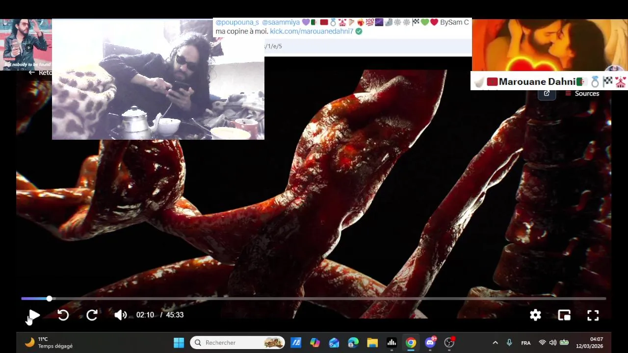Enable picture-in-picture mode icon

coord(564,315)
